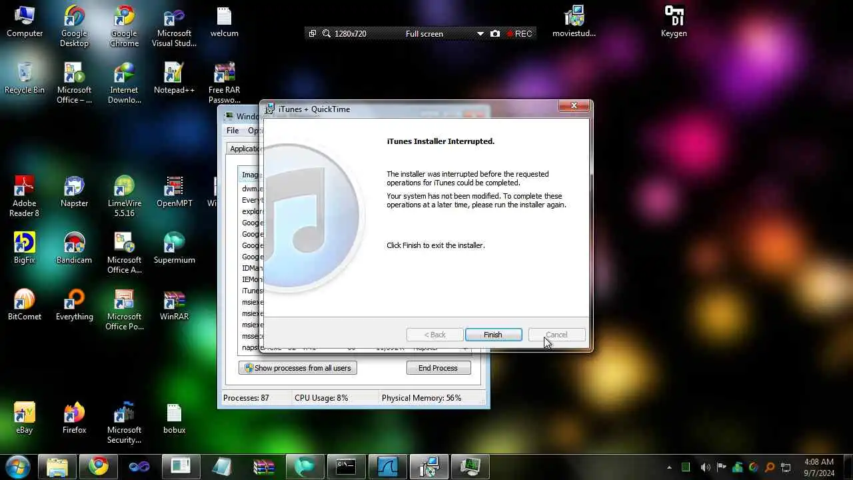Switch to the installer taskbar button
This screenshot has height=480, width=853.
coord(429,466)
